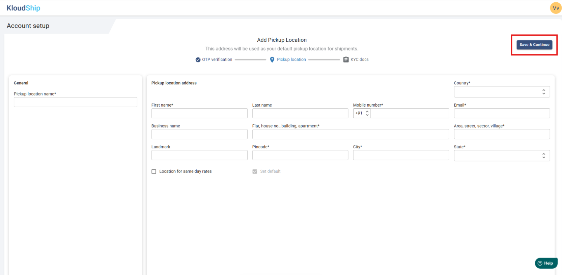This screenshot has width=562, height=275.
Task: Click Save & Continue button
Action: pyautogui.click(x=534, y=45)
